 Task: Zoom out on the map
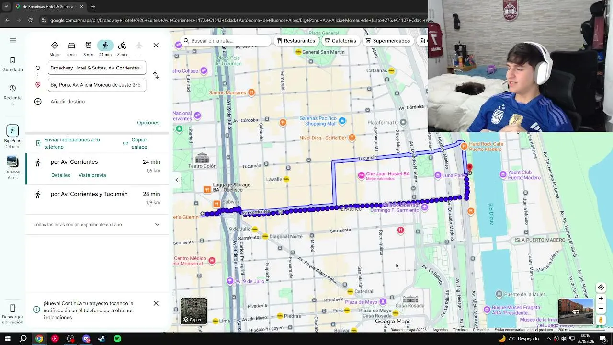click(x=601, y=309)
